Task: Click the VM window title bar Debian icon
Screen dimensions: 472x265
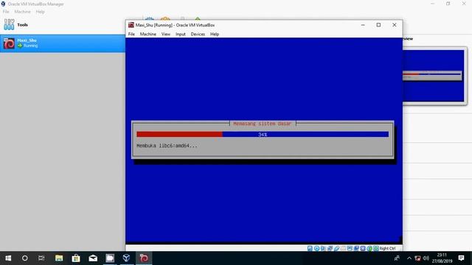Action: click(x=131, y=25)
